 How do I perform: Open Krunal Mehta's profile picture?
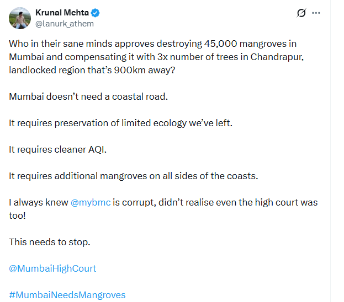[x=20, y=18]
